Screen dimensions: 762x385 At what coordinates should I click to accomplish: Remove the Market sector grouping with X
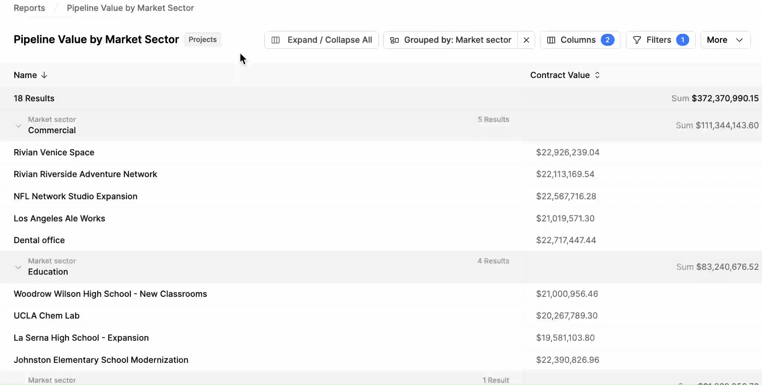tap(526, 40)
